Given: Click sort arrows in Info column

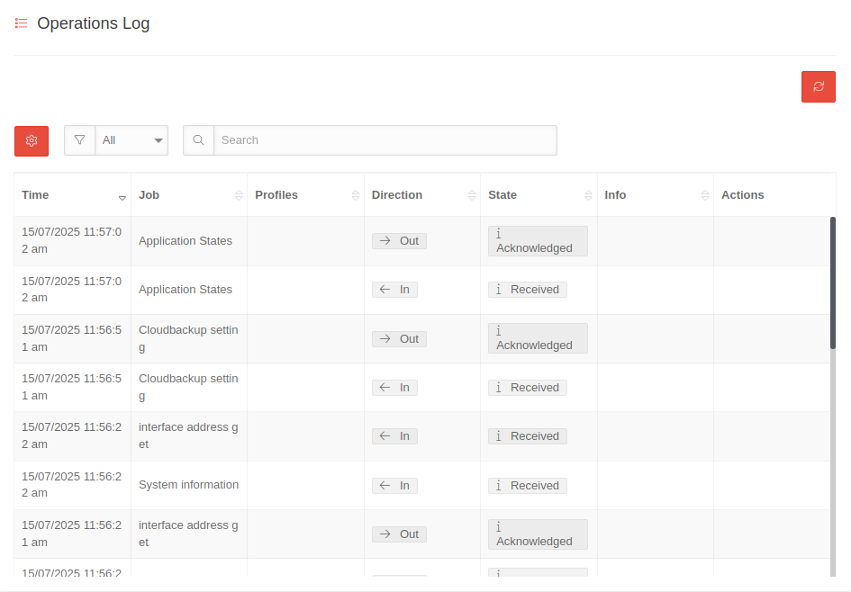Looking at the screenshot, I should (705, 195).
